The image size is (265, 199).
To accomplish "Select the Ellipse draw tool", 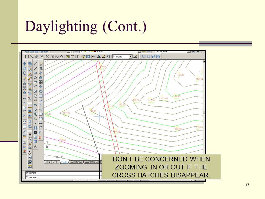I will pyautogui.click(x=35, y=105).
